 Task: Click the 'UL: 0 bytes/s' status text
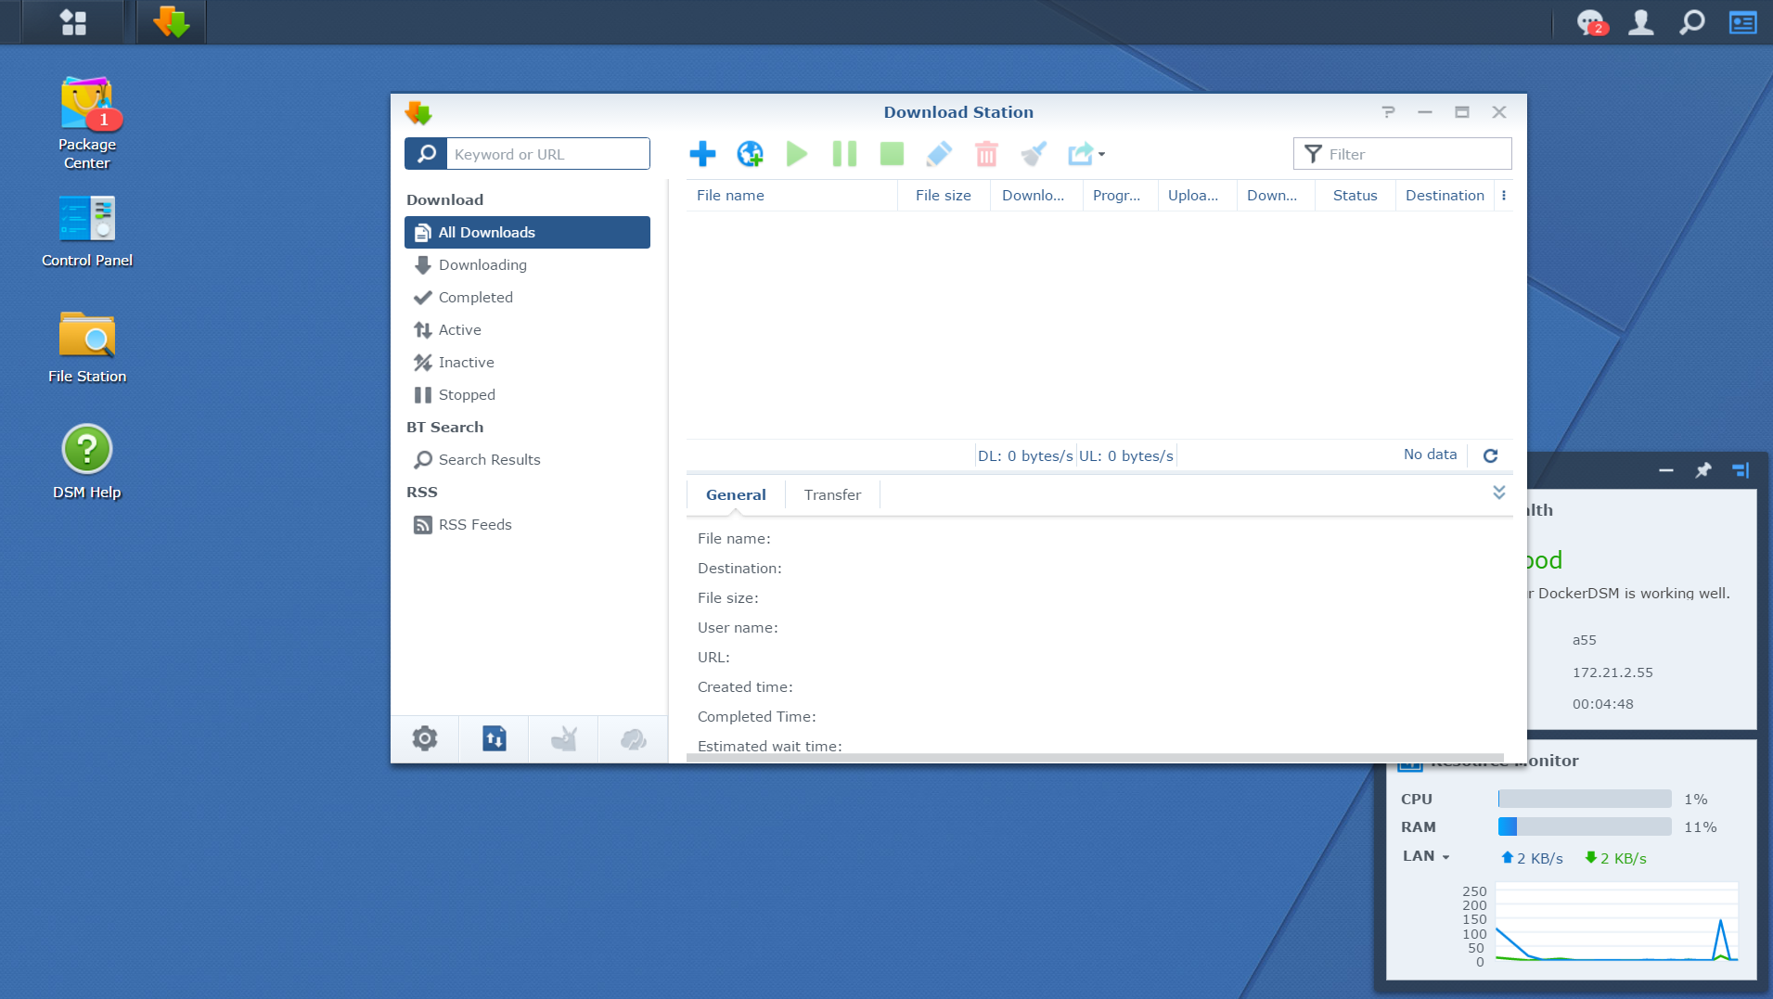(x=1126, y=456)
